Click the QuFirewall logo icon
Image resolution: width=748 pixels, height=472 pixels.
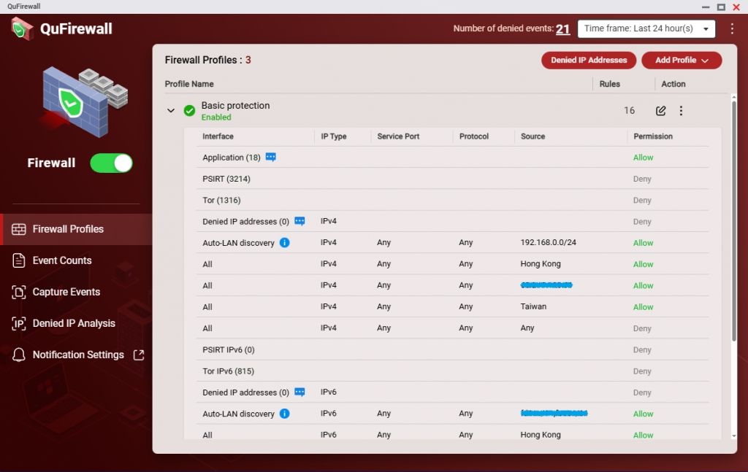tap(23, 28)
